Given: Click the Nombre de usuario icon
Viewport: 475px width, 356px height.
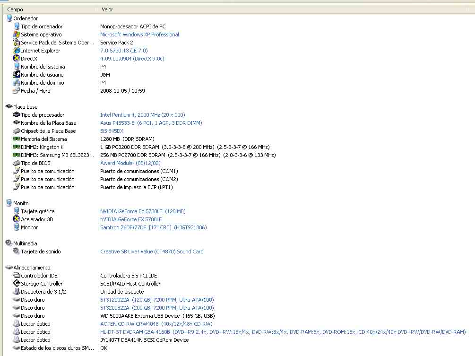Looking at the screenshot, I should pyautogui.click(x=17, y=74).
